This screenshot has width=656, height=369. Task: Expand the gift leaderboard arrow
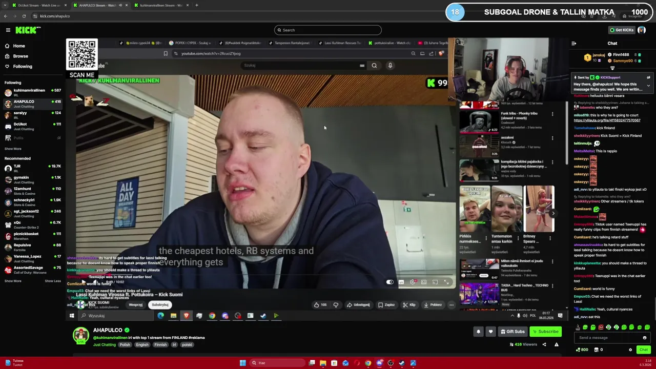coord(612,67)
